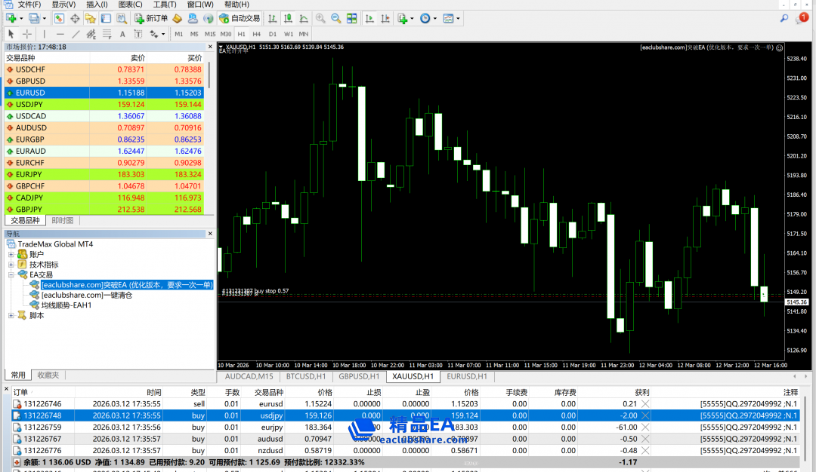Select the trendline drawing tool
The image size is (816, 472).
pos(76,34)
